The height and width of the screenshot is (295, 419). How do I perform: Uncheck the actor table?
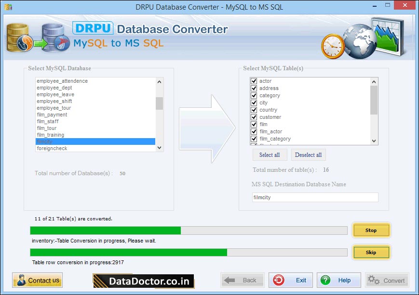[x=254, y=81]
